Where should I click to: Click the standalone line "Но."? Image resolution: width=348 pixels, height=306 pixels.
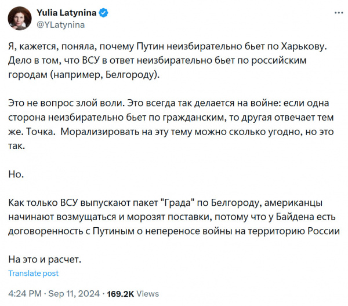coord(15,173)
